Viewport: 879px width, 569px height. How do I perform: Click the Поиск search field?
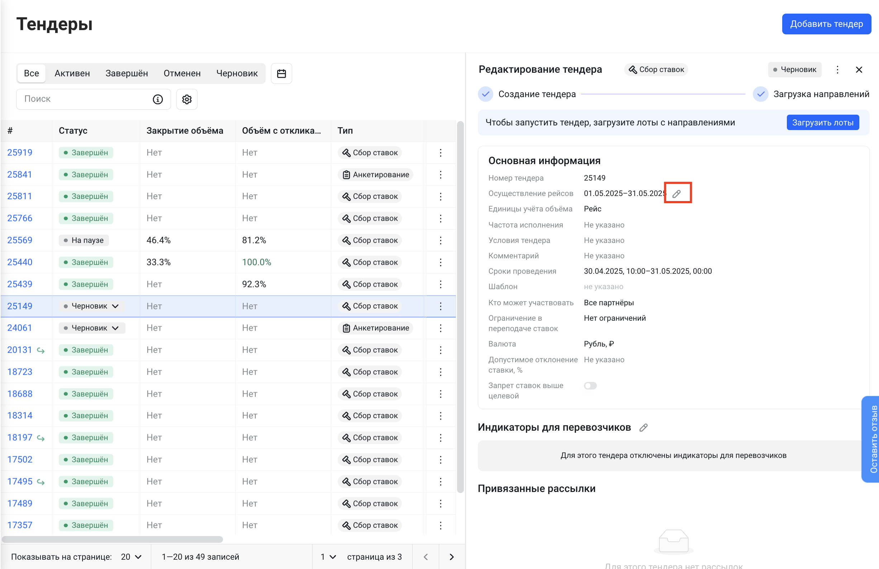click(85, 99)
